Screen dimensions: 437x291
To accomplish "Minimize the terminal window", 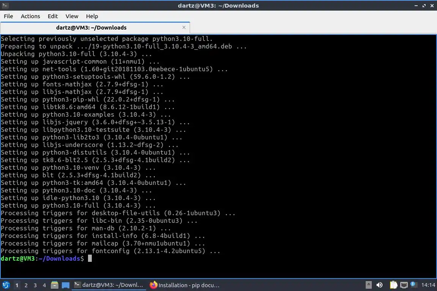I will 416,6.
